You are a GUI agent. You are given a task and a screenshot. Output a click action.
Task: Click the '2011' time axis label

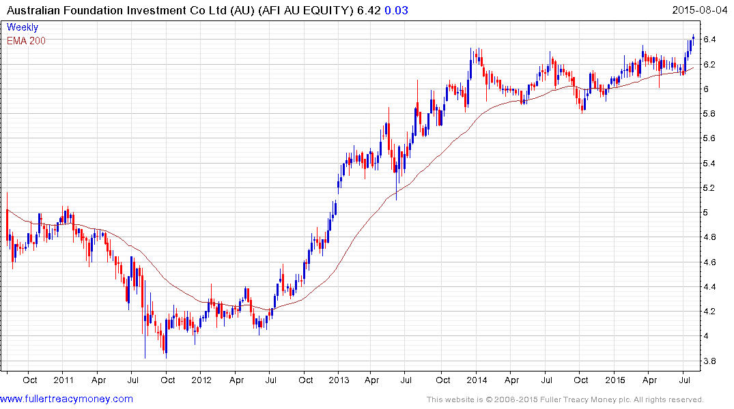point(63,380)
